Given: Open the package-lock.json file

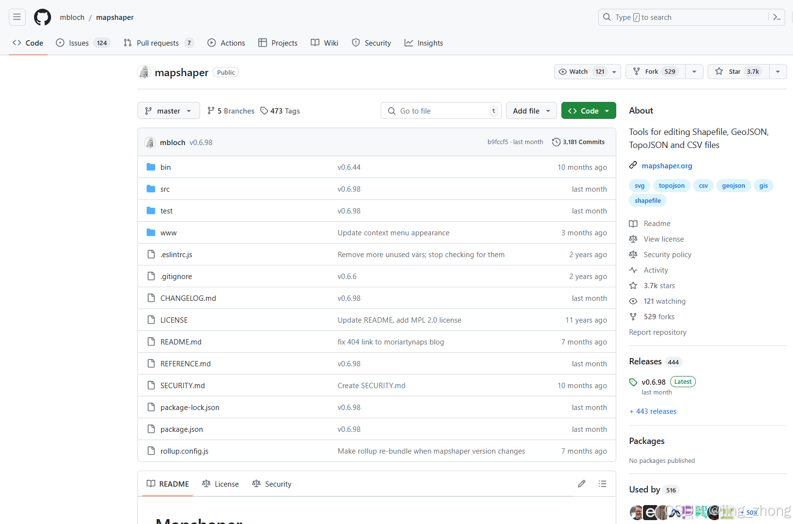Looking at the screenshot, I should click(190, 408).
